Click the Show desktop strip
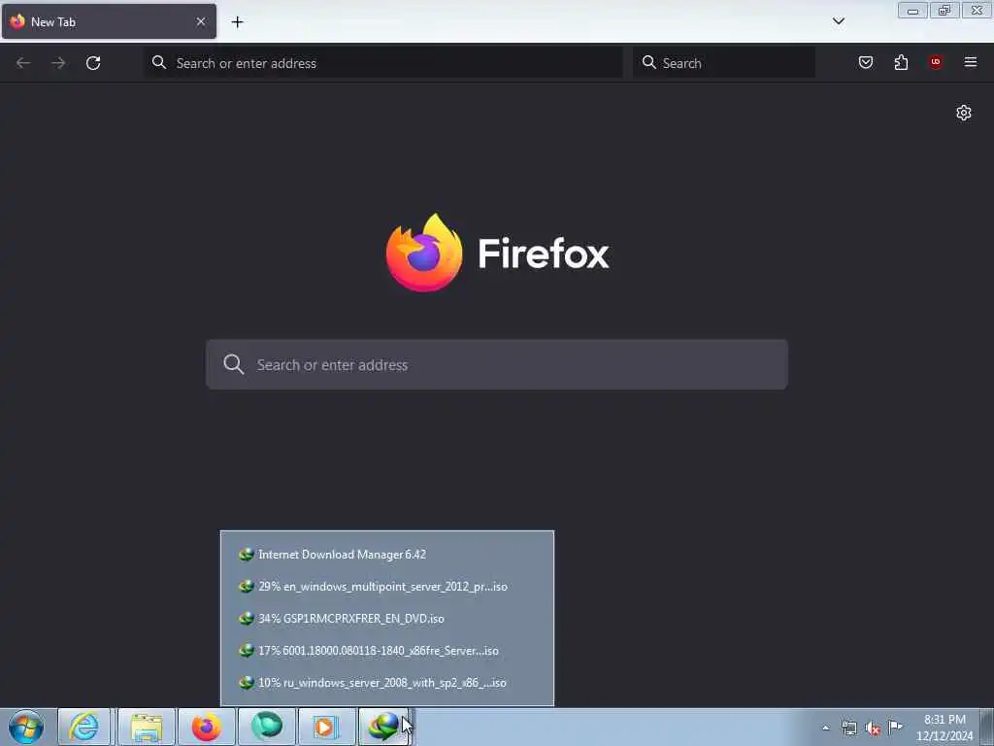The width and height of the screenshot is (994, 746). (x=987, y=727)
